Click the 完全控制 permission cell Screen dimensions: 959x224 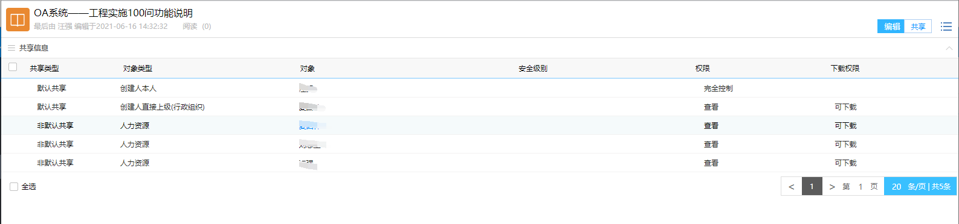(x=718, y=89)
